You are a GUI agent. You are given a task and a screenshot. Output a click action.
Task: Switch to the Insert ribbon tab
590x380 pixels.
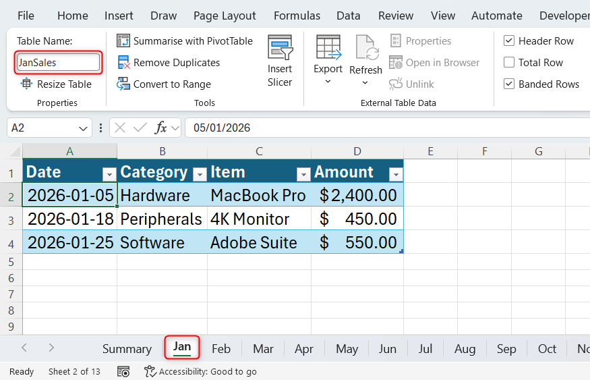tap(119, 16)
